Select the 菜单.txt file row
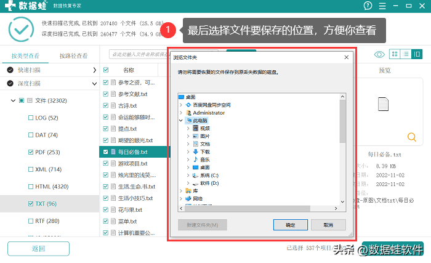This screenshot has height=263, width=431. (135, 221)
